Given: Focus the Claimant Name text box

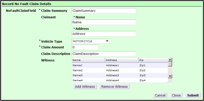Looking at the screenshot, I should click(x=104, y=22).
